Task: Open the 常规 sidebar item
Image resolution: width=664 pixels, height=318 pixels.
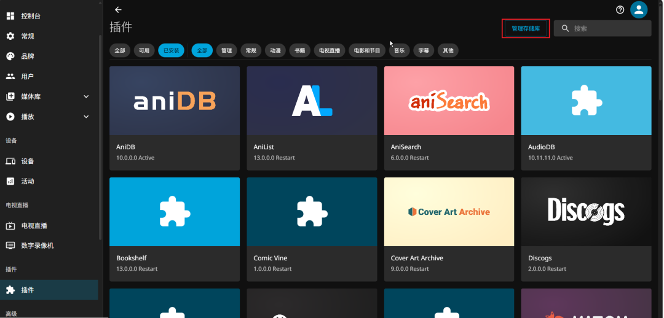Action: [x=49, y=36]
